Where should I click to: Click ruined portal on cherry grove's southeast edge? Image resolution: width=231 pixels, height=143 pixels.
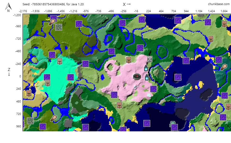153,89
